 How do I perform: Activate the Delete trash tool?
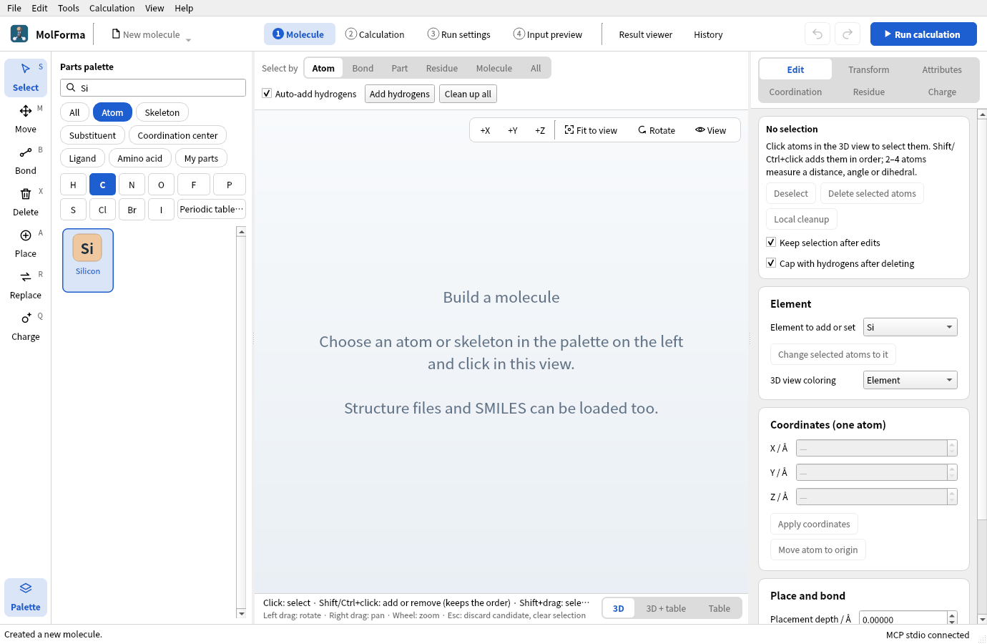pos(26,202)
